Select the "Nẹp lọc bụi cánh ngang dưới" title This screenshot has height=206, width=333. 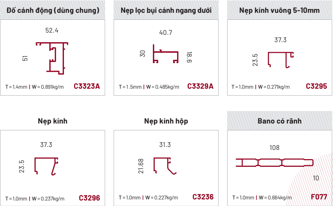pos(166,10)
